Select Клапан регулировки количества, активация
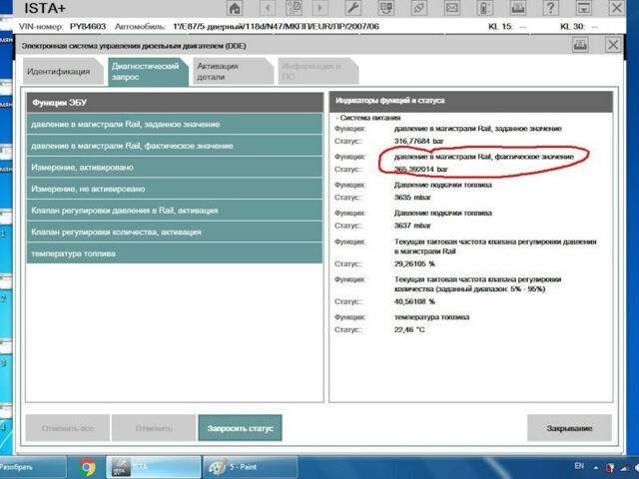Image resolution: width=639 pixels, height=479 pixels. [x=175, y=232]
